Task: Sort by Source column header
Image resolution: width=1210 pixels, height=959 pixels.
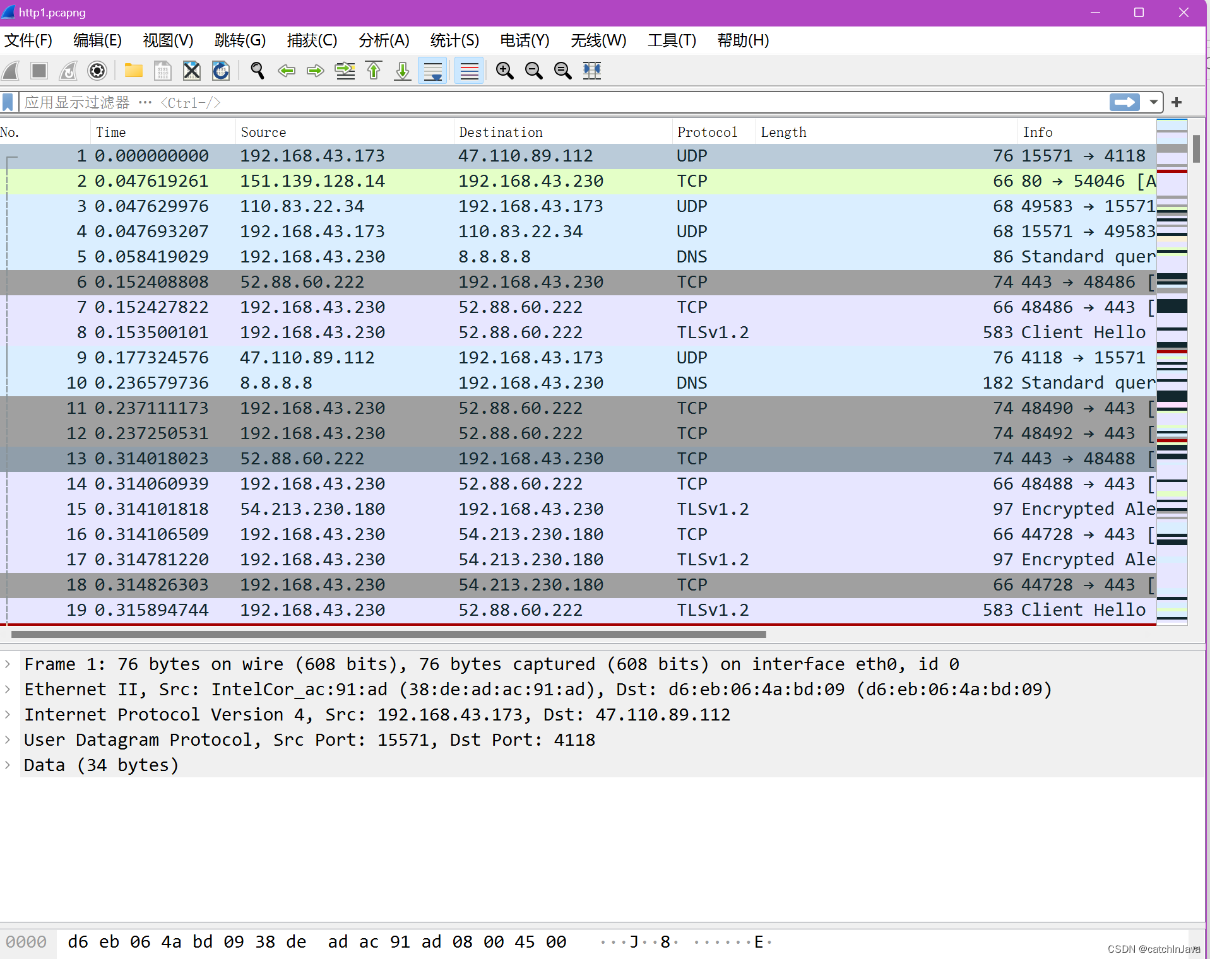Action: [x=345, y=132]
